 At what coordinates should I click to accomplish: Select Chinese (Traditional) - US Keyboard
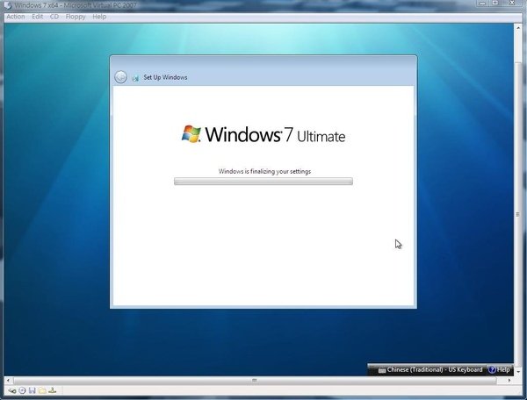(x=435, y=370)
